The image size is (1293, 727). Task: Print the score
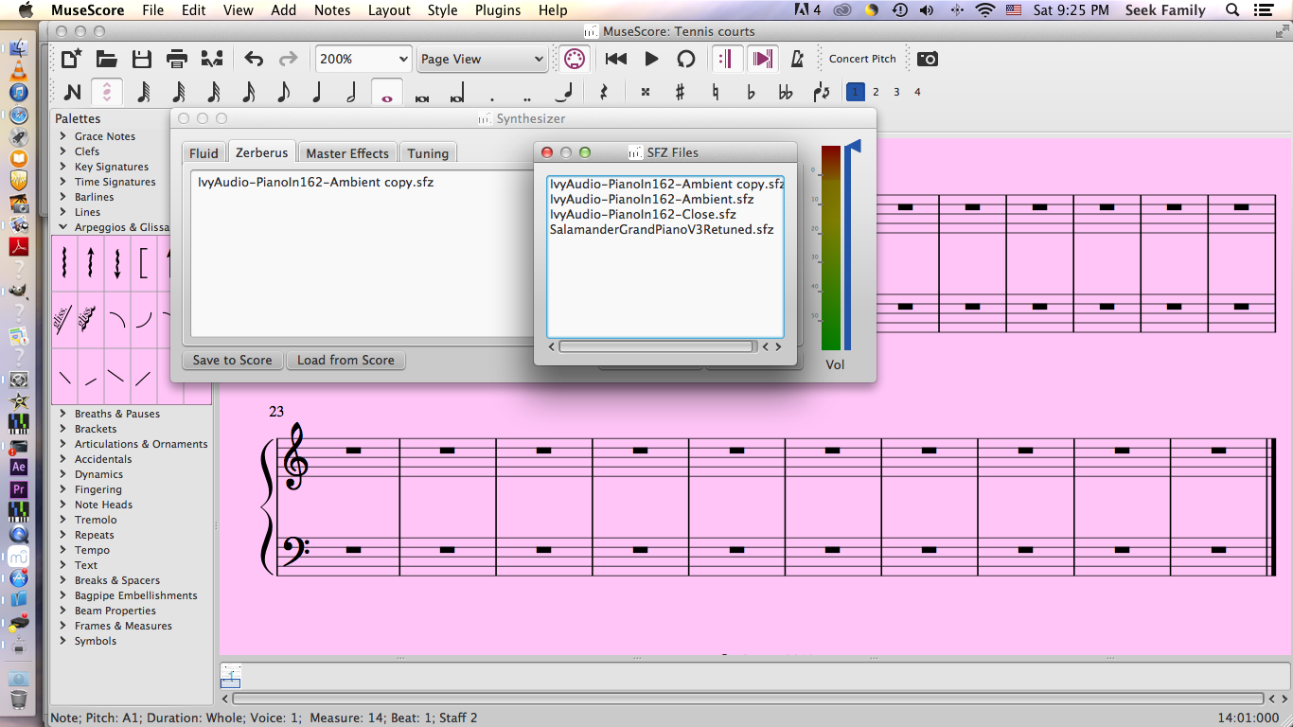pyautogui.click(x=177, y=59)
